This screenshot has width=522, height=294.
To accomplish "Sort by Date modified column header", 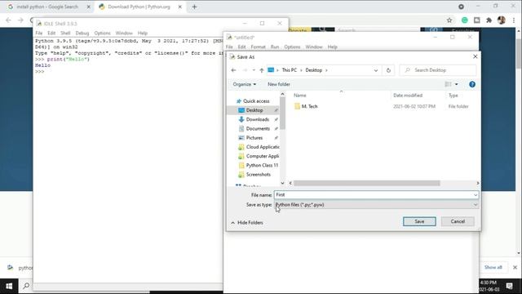I will pyautogui.click(x=408, y=96).
